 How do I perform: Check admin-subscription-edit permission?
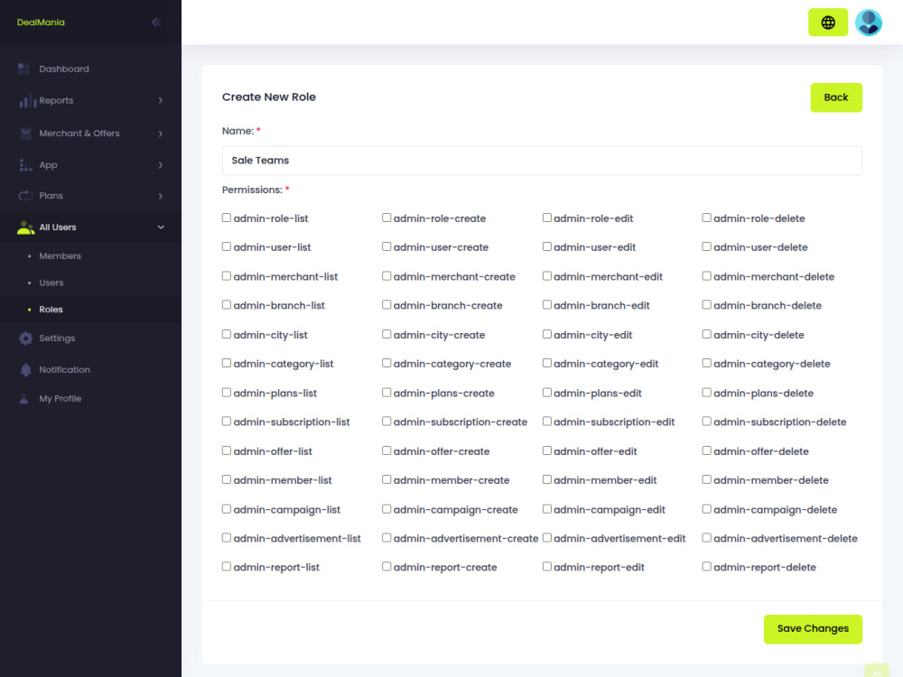[546, 421]
